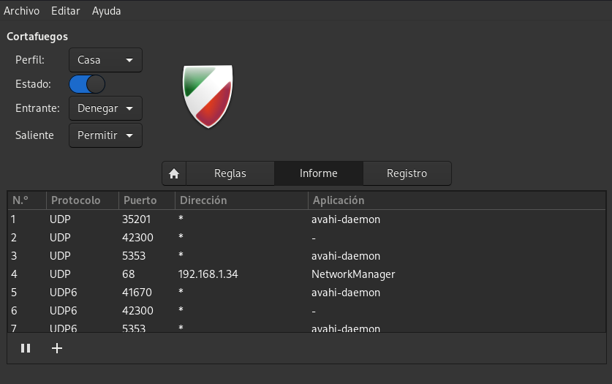612x384 pixels.
Task: Switch to the Registro tab
Action: (407, 173)
